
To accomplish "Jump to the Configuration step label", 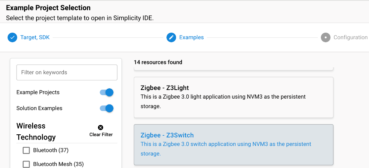I will (350, 37).
